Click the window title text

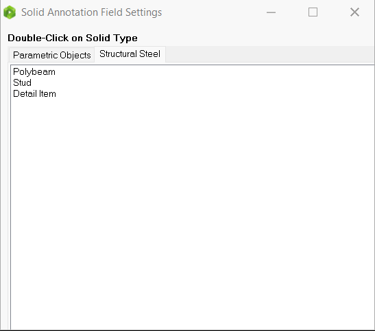tap(91, 12)
